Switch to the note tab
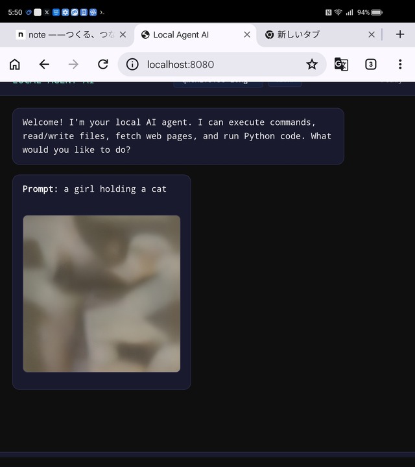415x467 pixels. [65, 35]
